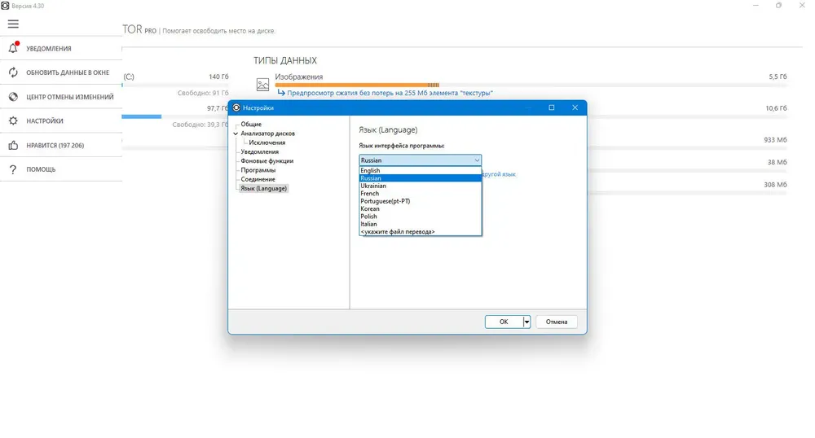The height and width of the screenshot is (438, 815).
Task: Collapse the Анализатор дисков tree node arrow
Action: pyautogui.click(x=236, y=134)
